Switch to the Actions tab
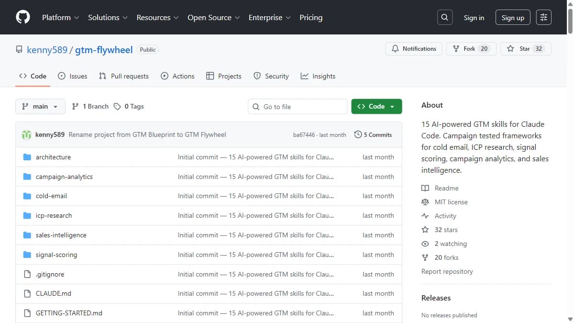Screen dimensions: 574x323 [x=177, y=76]
